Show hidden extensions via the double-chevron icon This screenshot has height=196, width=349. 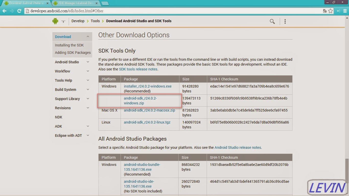pos(338,11)
